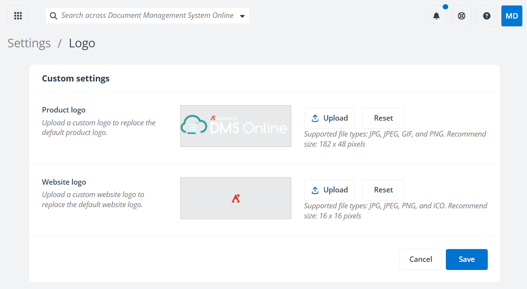Open the support lifebuoy icon
The height and width of the screenshot is (289, 527).
click(461, 16)
